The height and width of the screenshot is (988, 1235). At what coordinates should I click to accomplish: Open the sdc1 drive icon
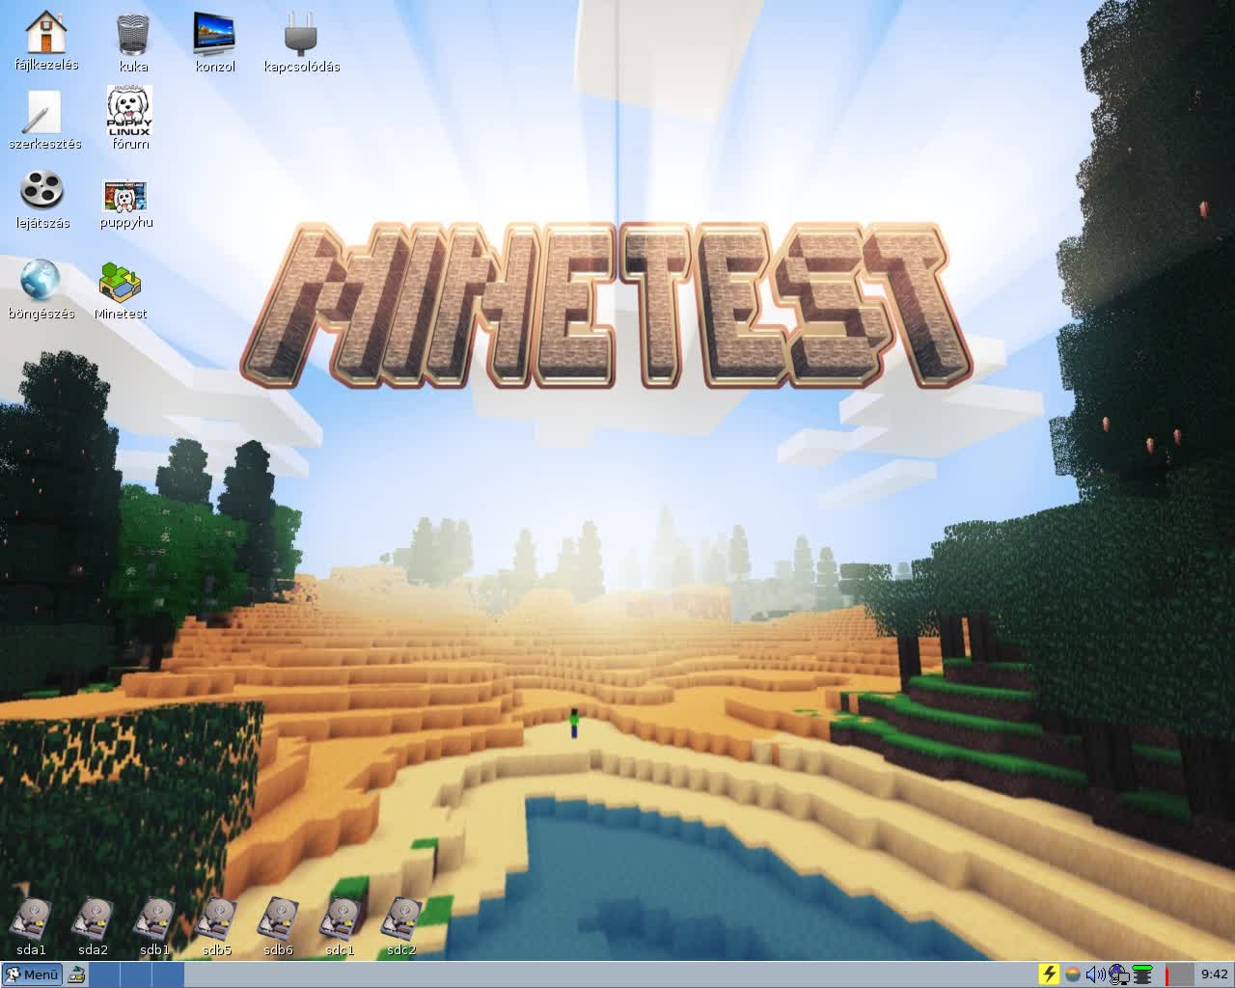(x=341, y=919)
